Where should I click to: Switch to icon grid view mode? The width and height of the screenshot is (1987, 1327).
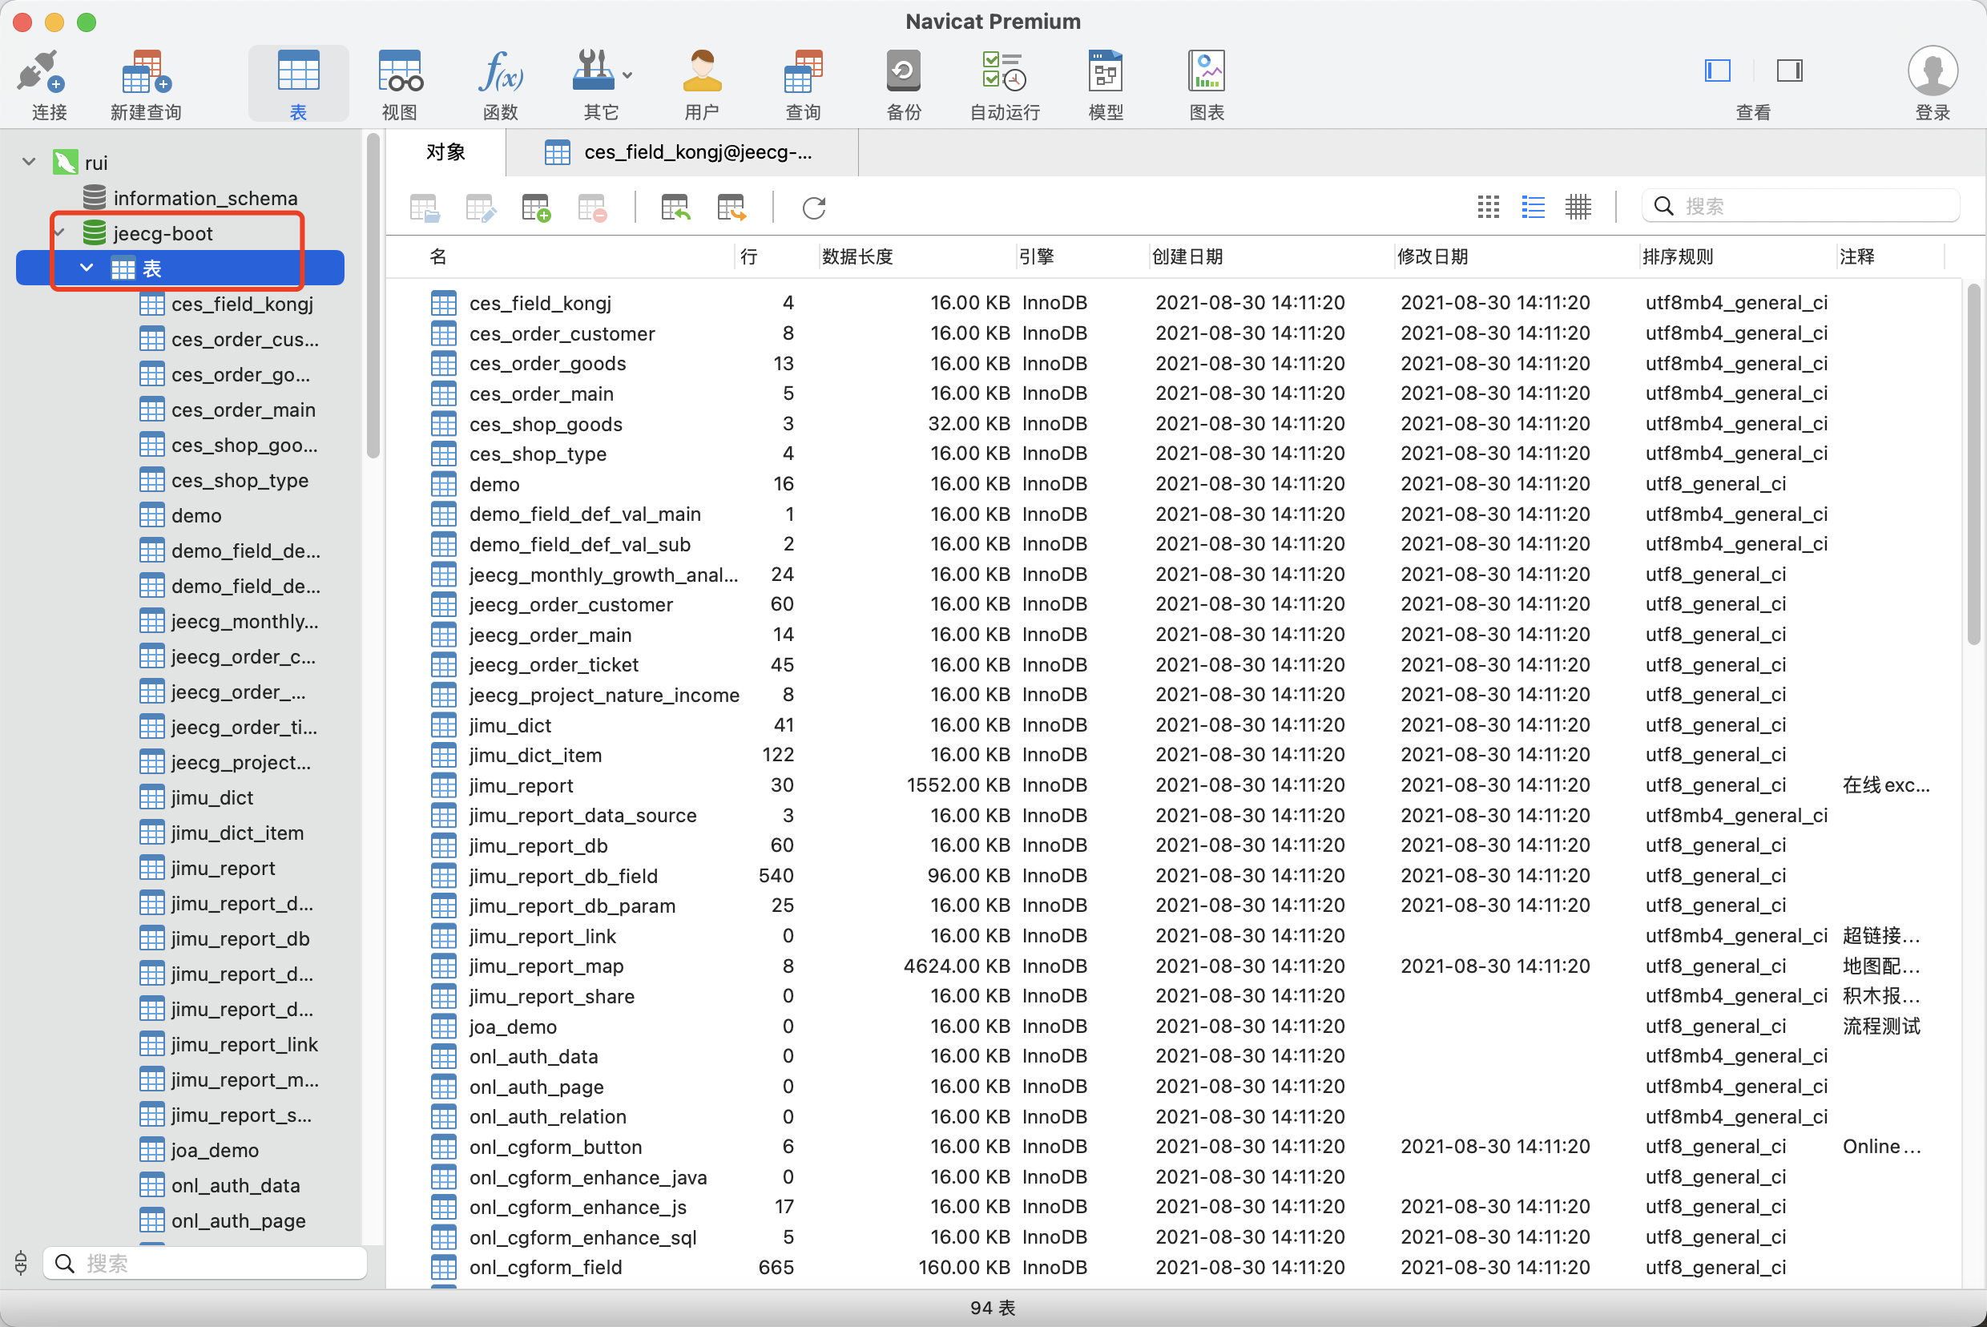tap(1488, 207)
